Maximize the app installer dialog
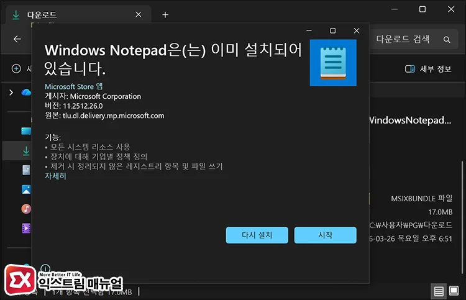 tap(333, 30)
